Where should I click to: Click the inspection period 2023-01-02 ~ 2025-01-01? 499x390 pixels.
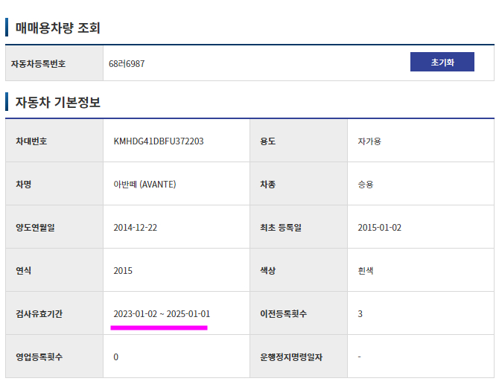pyautogui.click(x=162, y=314)
